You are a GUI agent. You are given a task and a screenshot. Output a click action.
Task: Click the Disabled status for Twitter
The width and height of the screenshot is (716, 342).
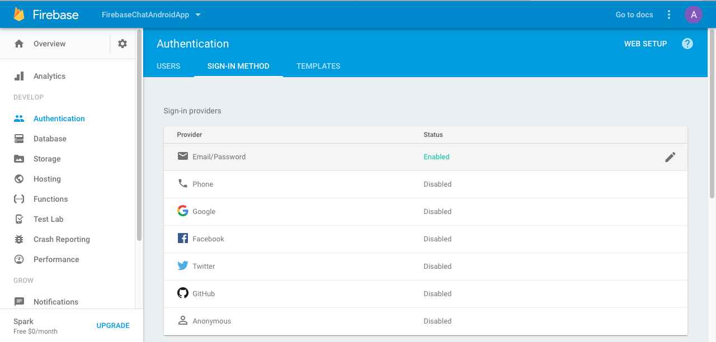[x=437, y=267]
